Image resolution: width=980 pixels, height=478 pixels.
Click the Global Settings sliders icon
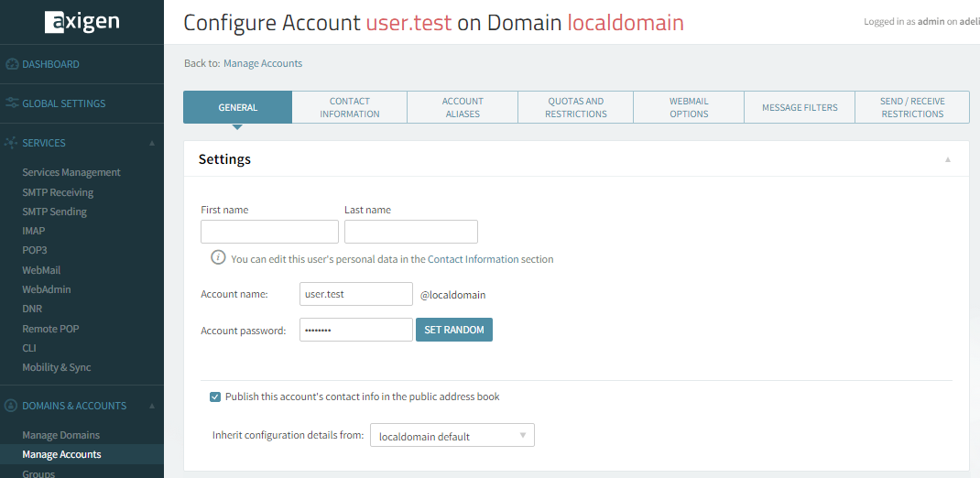[x=11, y=103]
